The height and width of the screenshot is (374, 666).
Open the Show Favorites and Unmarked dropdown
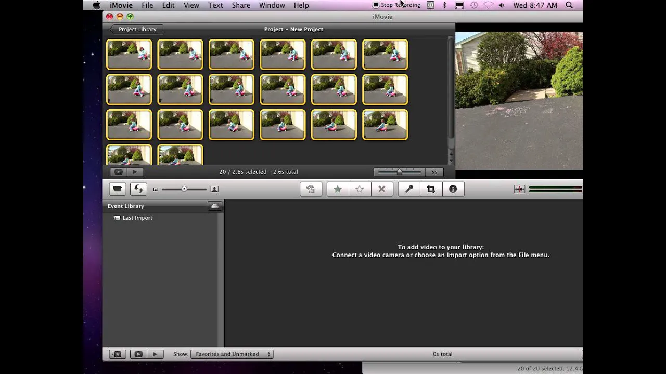[x=232, y=354]
